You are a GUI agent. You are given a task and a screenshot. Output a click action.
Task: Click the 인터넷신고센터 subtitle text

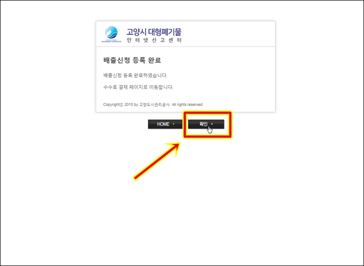point(154,40)
